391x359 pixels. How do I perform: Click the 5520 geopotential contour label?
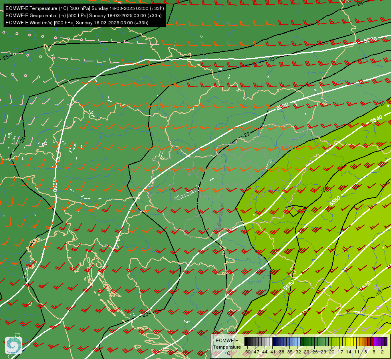(x=282, y=107)
